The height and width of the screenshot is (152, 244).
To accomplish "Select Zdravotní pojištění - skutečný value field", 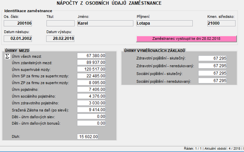I will tap(212, 58).
